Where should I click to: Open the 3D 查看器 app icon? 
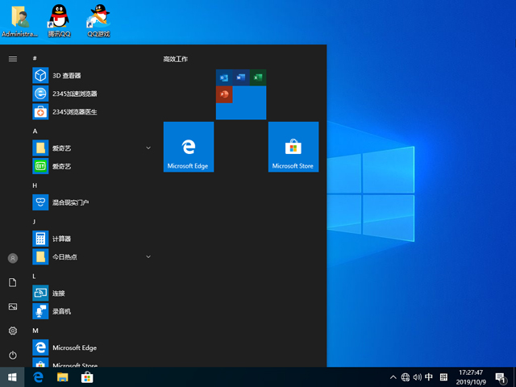pyautogui.click(x=40, y=75)
